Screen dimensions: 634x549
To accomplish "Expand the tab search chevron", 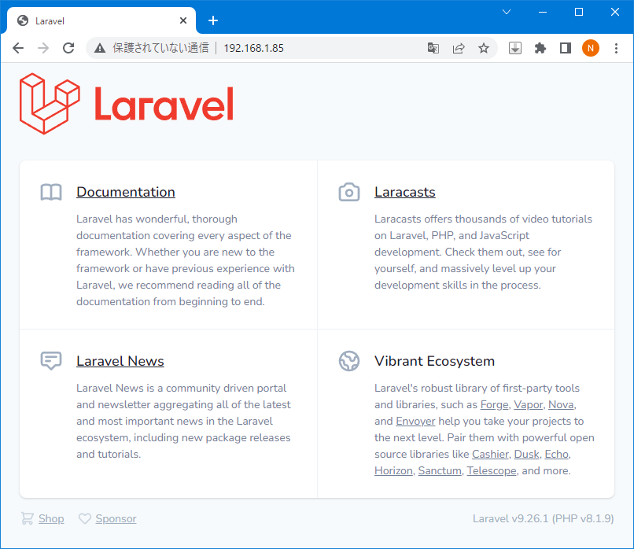I will click(507, 12).
